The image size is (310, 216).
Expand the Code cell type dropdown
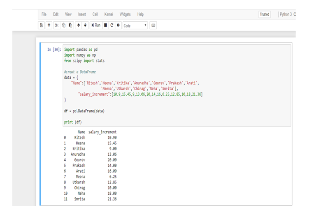coord(135,26)
